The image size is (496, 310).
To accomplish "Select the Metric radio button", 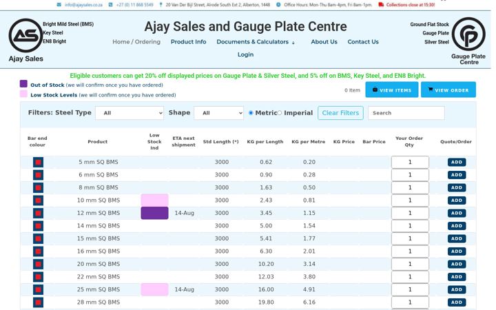I will pos(251,113).
